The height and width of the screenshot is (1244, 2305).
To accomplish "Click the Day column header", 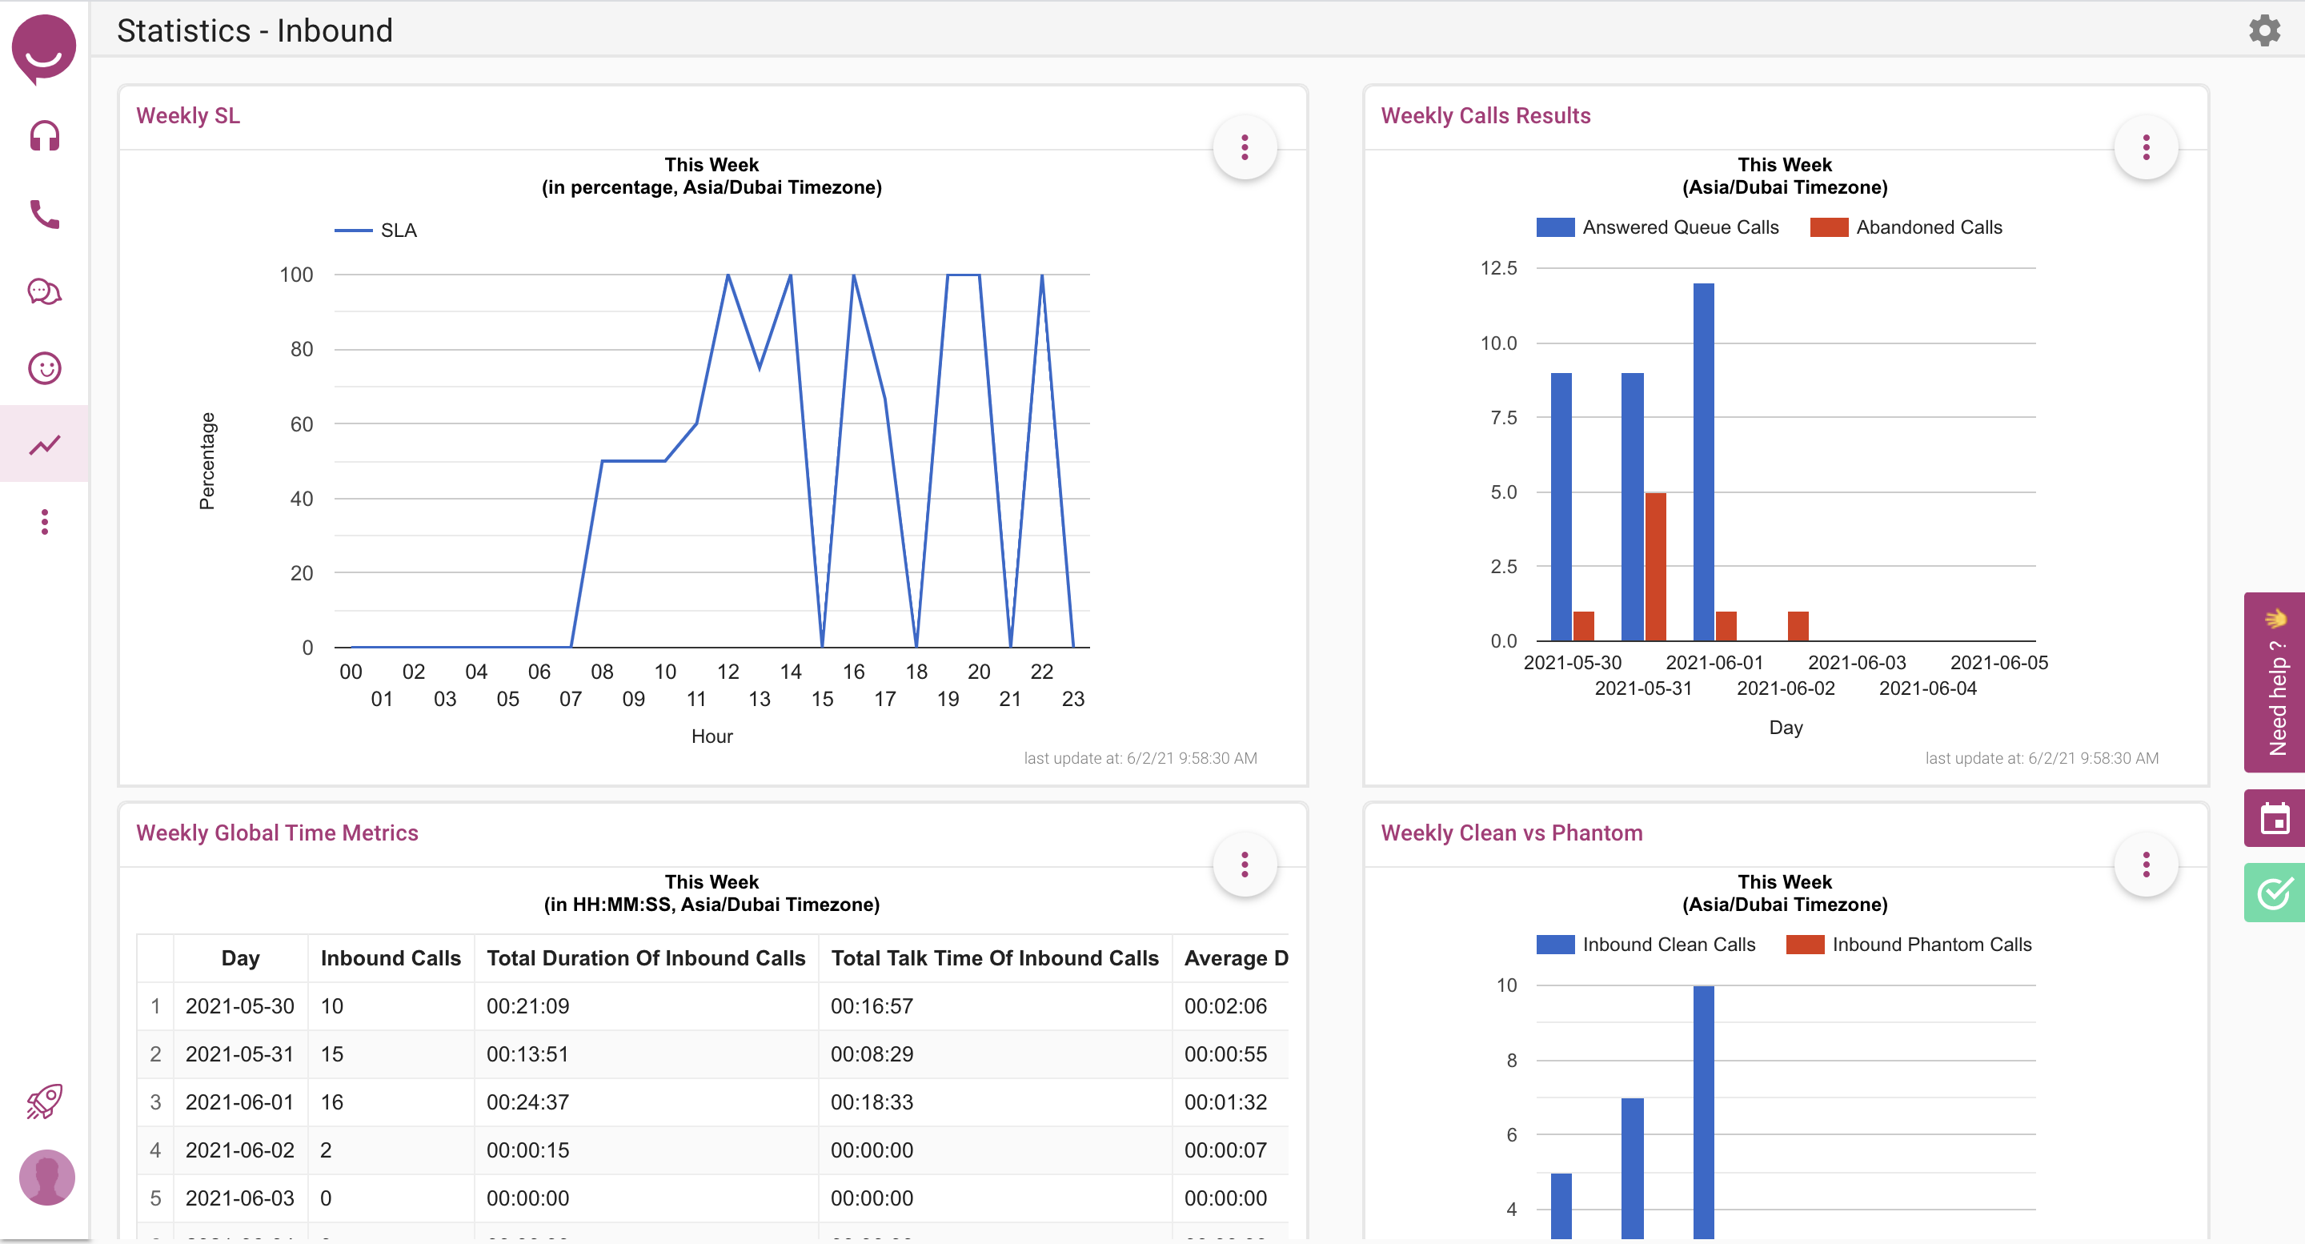I will (x=241, y=957).
